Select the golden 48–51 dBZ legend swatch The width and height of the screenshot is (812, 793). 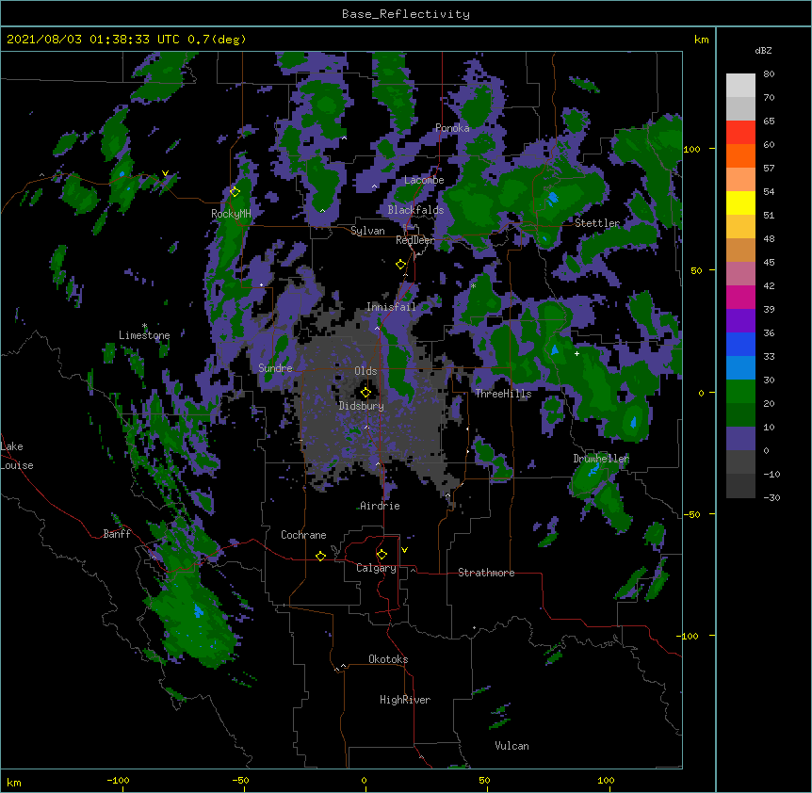click(x=740, y=227)
